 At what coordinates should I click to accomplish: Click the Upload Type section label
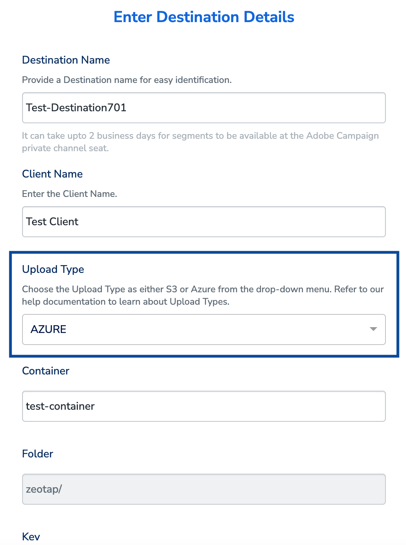(x=53, y=269)
